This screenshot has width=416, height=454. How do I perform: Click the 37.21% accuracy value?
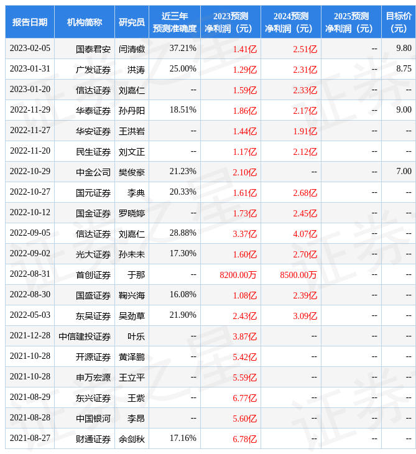tap(183, 49)
